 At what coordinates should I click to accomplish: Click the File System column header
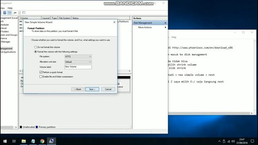click(x=64, y=18)
